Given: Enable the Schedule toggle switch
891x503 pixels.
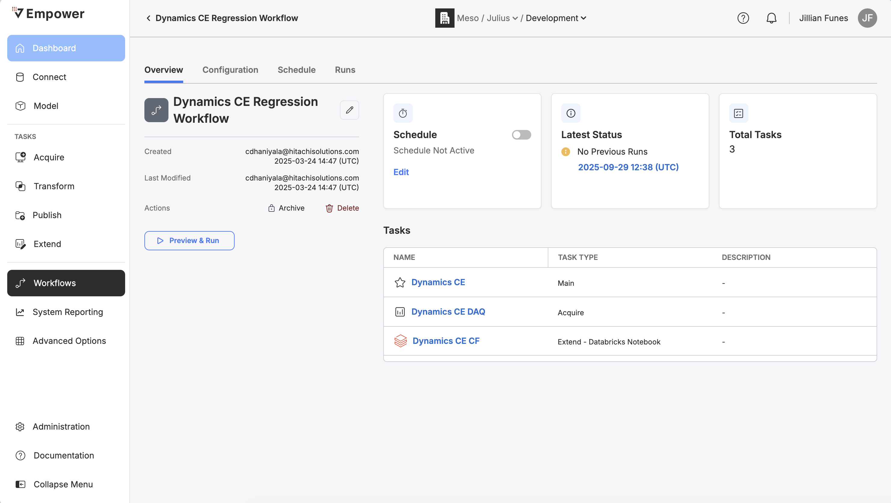Looking at the screenshot, I should tap(521, 134).
